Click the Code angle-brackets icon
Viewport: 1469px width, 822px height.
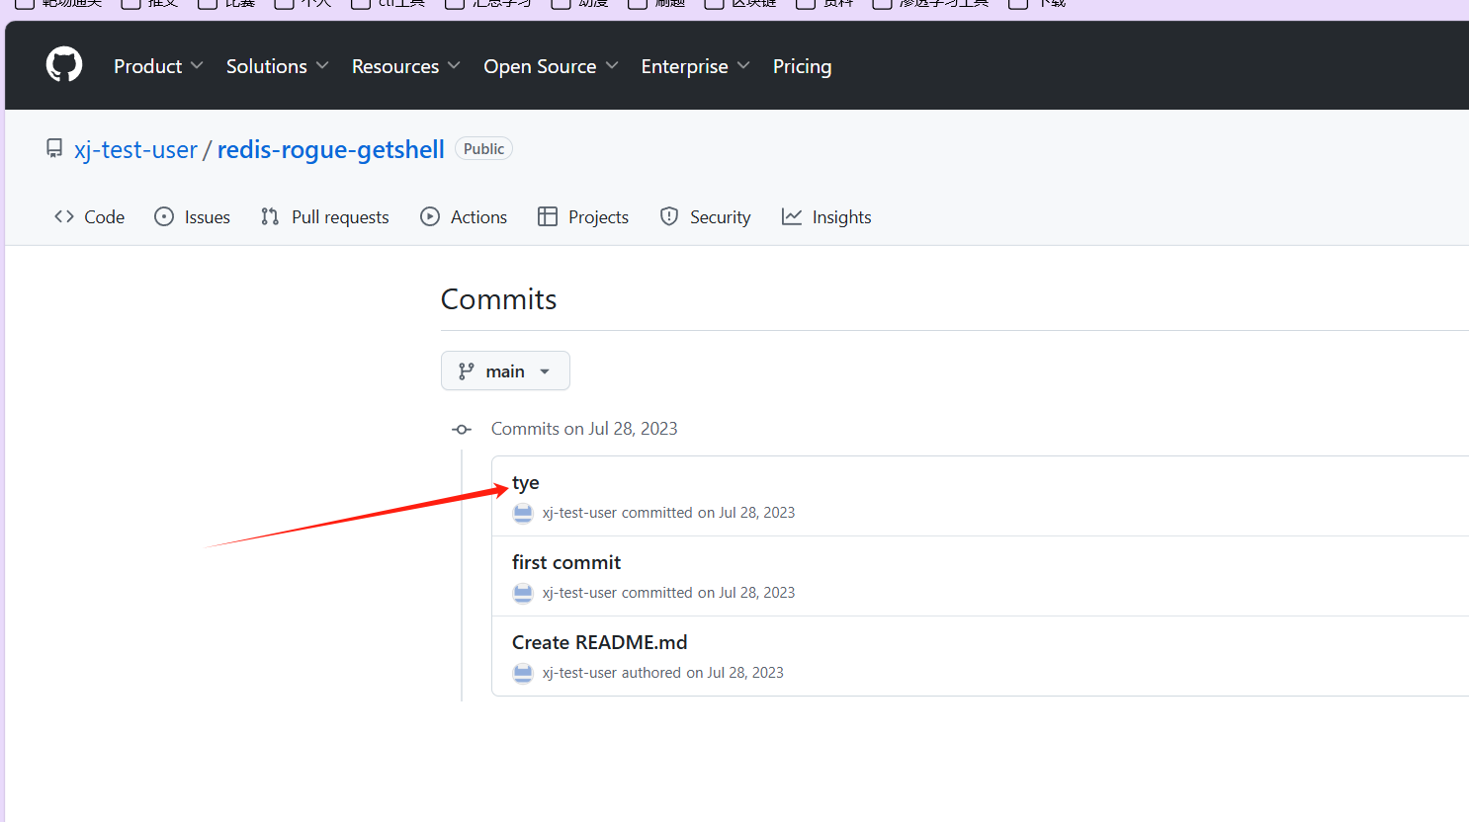(64, 216)
